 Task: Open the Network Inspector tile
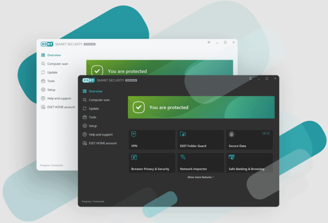pyautogui.click(x=201, y=163)
